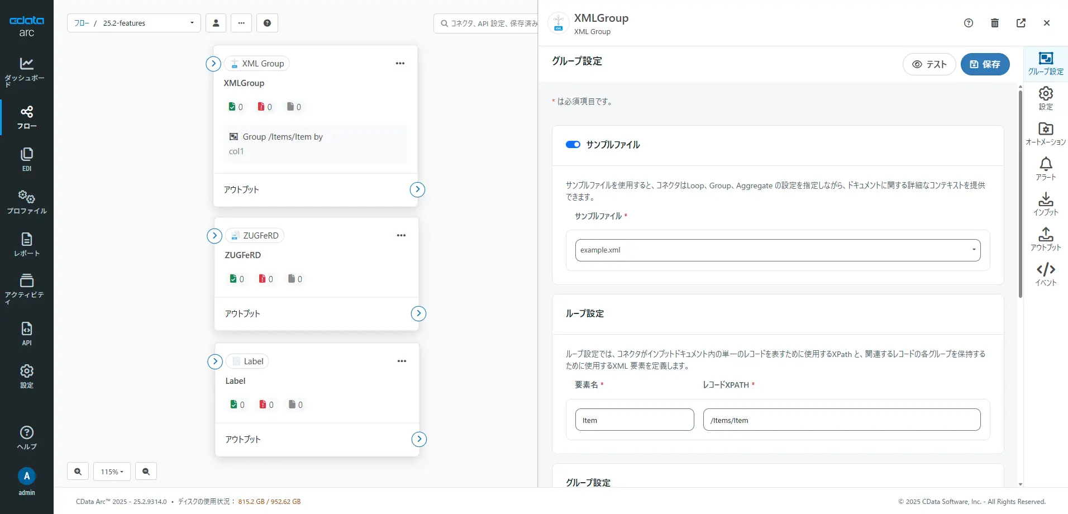
Task: Delete the XMLGroup connector via trash icon
Action: coord(995,23)
